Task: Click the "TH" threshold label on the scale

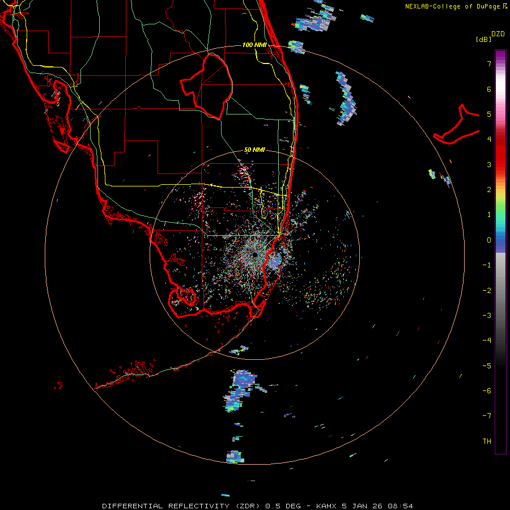Action: coord(487,441)
